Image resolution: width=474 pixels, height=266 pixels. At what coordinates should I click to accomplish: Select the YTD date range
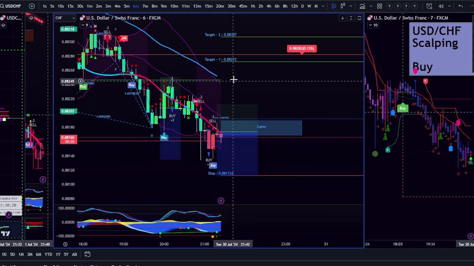click(48, 254)
